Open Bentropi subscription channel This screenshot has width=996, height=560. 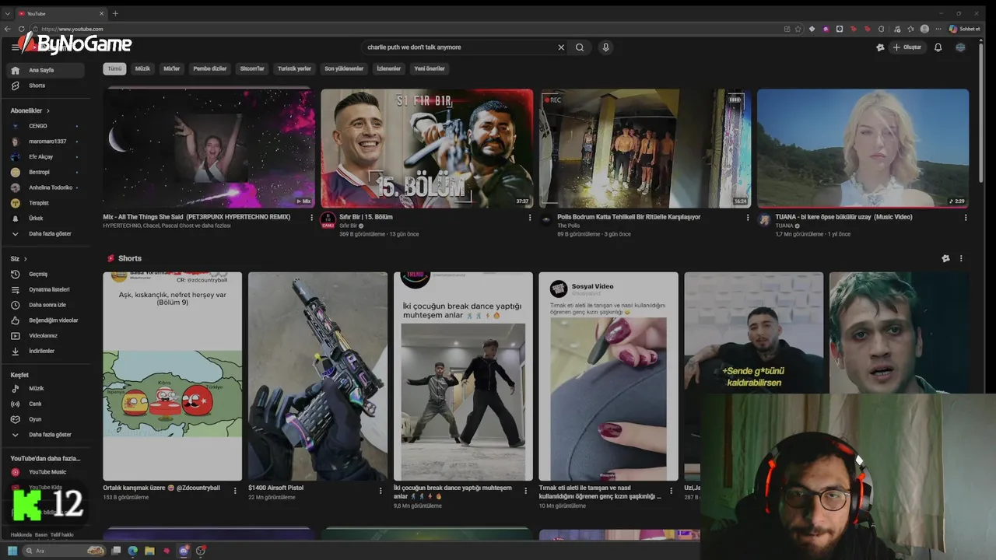tap(45, 172)
